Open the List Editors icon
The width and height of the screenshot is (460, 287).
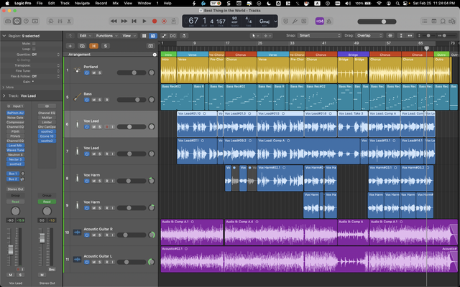(425, 21)
